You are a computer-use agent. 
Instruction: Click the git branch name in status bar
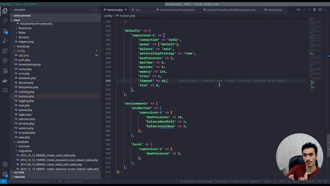(x=29, y=181)
